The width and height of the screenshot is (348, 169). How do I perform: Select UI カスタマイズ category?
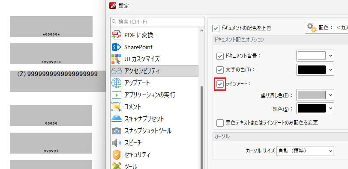tap(154, 59)
